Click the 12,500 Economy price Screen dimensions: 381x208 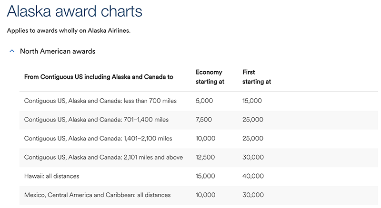tap(206, 157)
